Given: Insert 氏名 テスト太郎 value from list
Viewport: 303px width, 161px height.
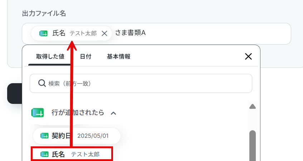Looking at the screenshot, I should 72,154.
